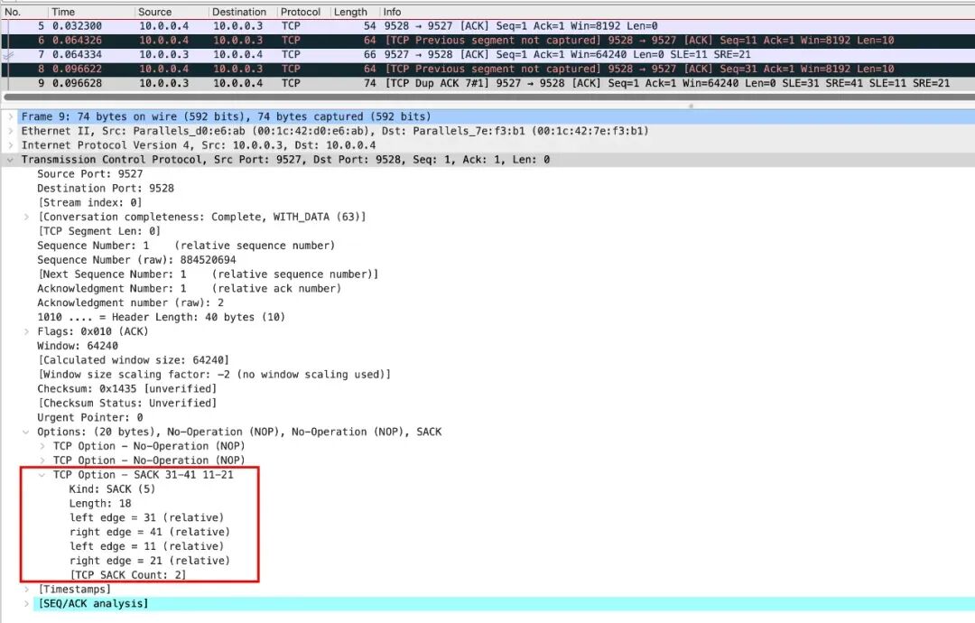The image size is (975, 623).
Task: Select packet 7 with SLE=11 SRE=21
Action: coord(487,55)
